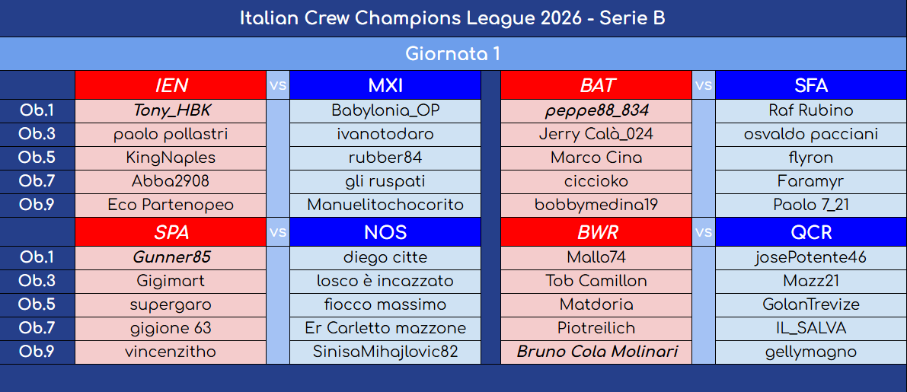The image size is (907, 392).
Task: Select player josePotente46
Action: point(811,257)
